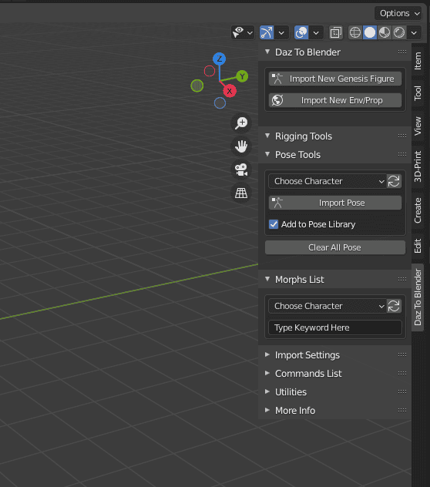This screenshot has width=430, height=487.
Task: Switch to the View sidebar tab
Action: tap(418, 126)
